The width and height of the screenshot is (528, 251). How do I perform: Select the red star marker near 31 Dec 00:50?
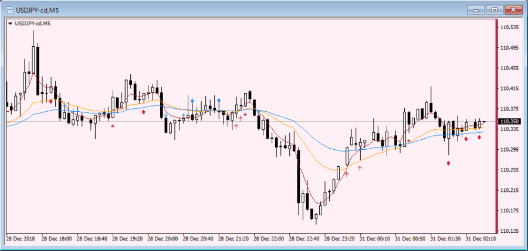(409, 141)
